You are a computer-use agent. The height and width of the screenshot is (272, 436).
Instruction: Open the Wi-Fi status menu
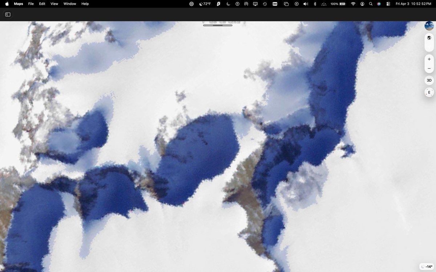coord(353,4)
